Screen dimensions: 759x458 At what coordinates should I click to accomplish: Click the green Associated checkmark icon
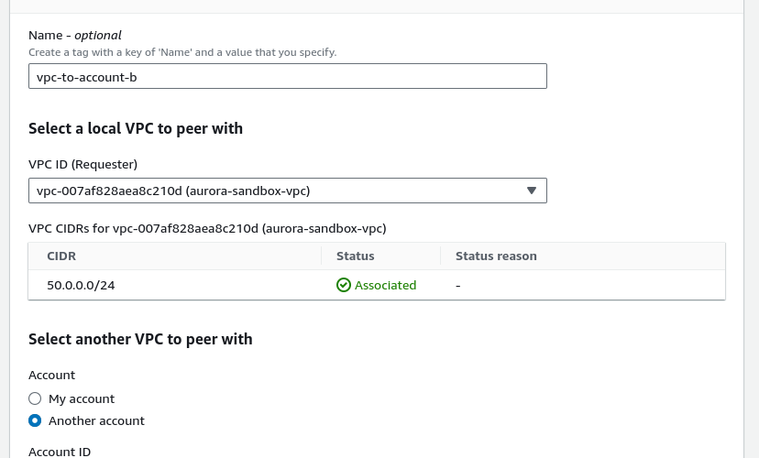click(x=344, y=285)
